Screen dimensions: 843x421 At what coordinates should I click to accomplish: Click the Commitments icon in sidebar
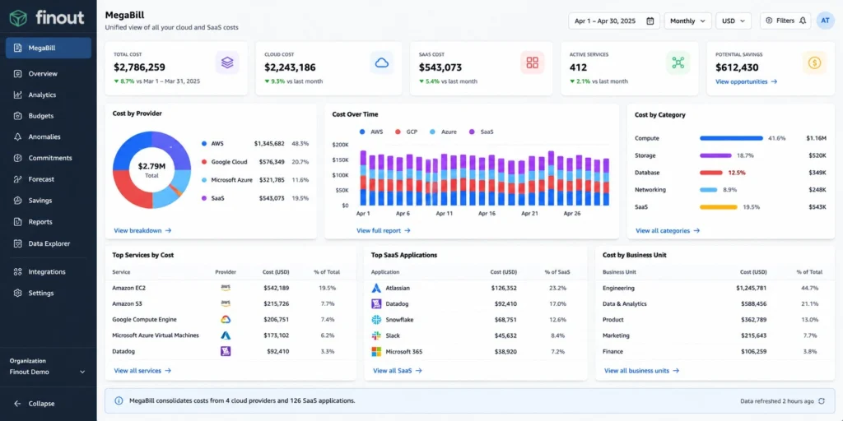pos(18,158)
